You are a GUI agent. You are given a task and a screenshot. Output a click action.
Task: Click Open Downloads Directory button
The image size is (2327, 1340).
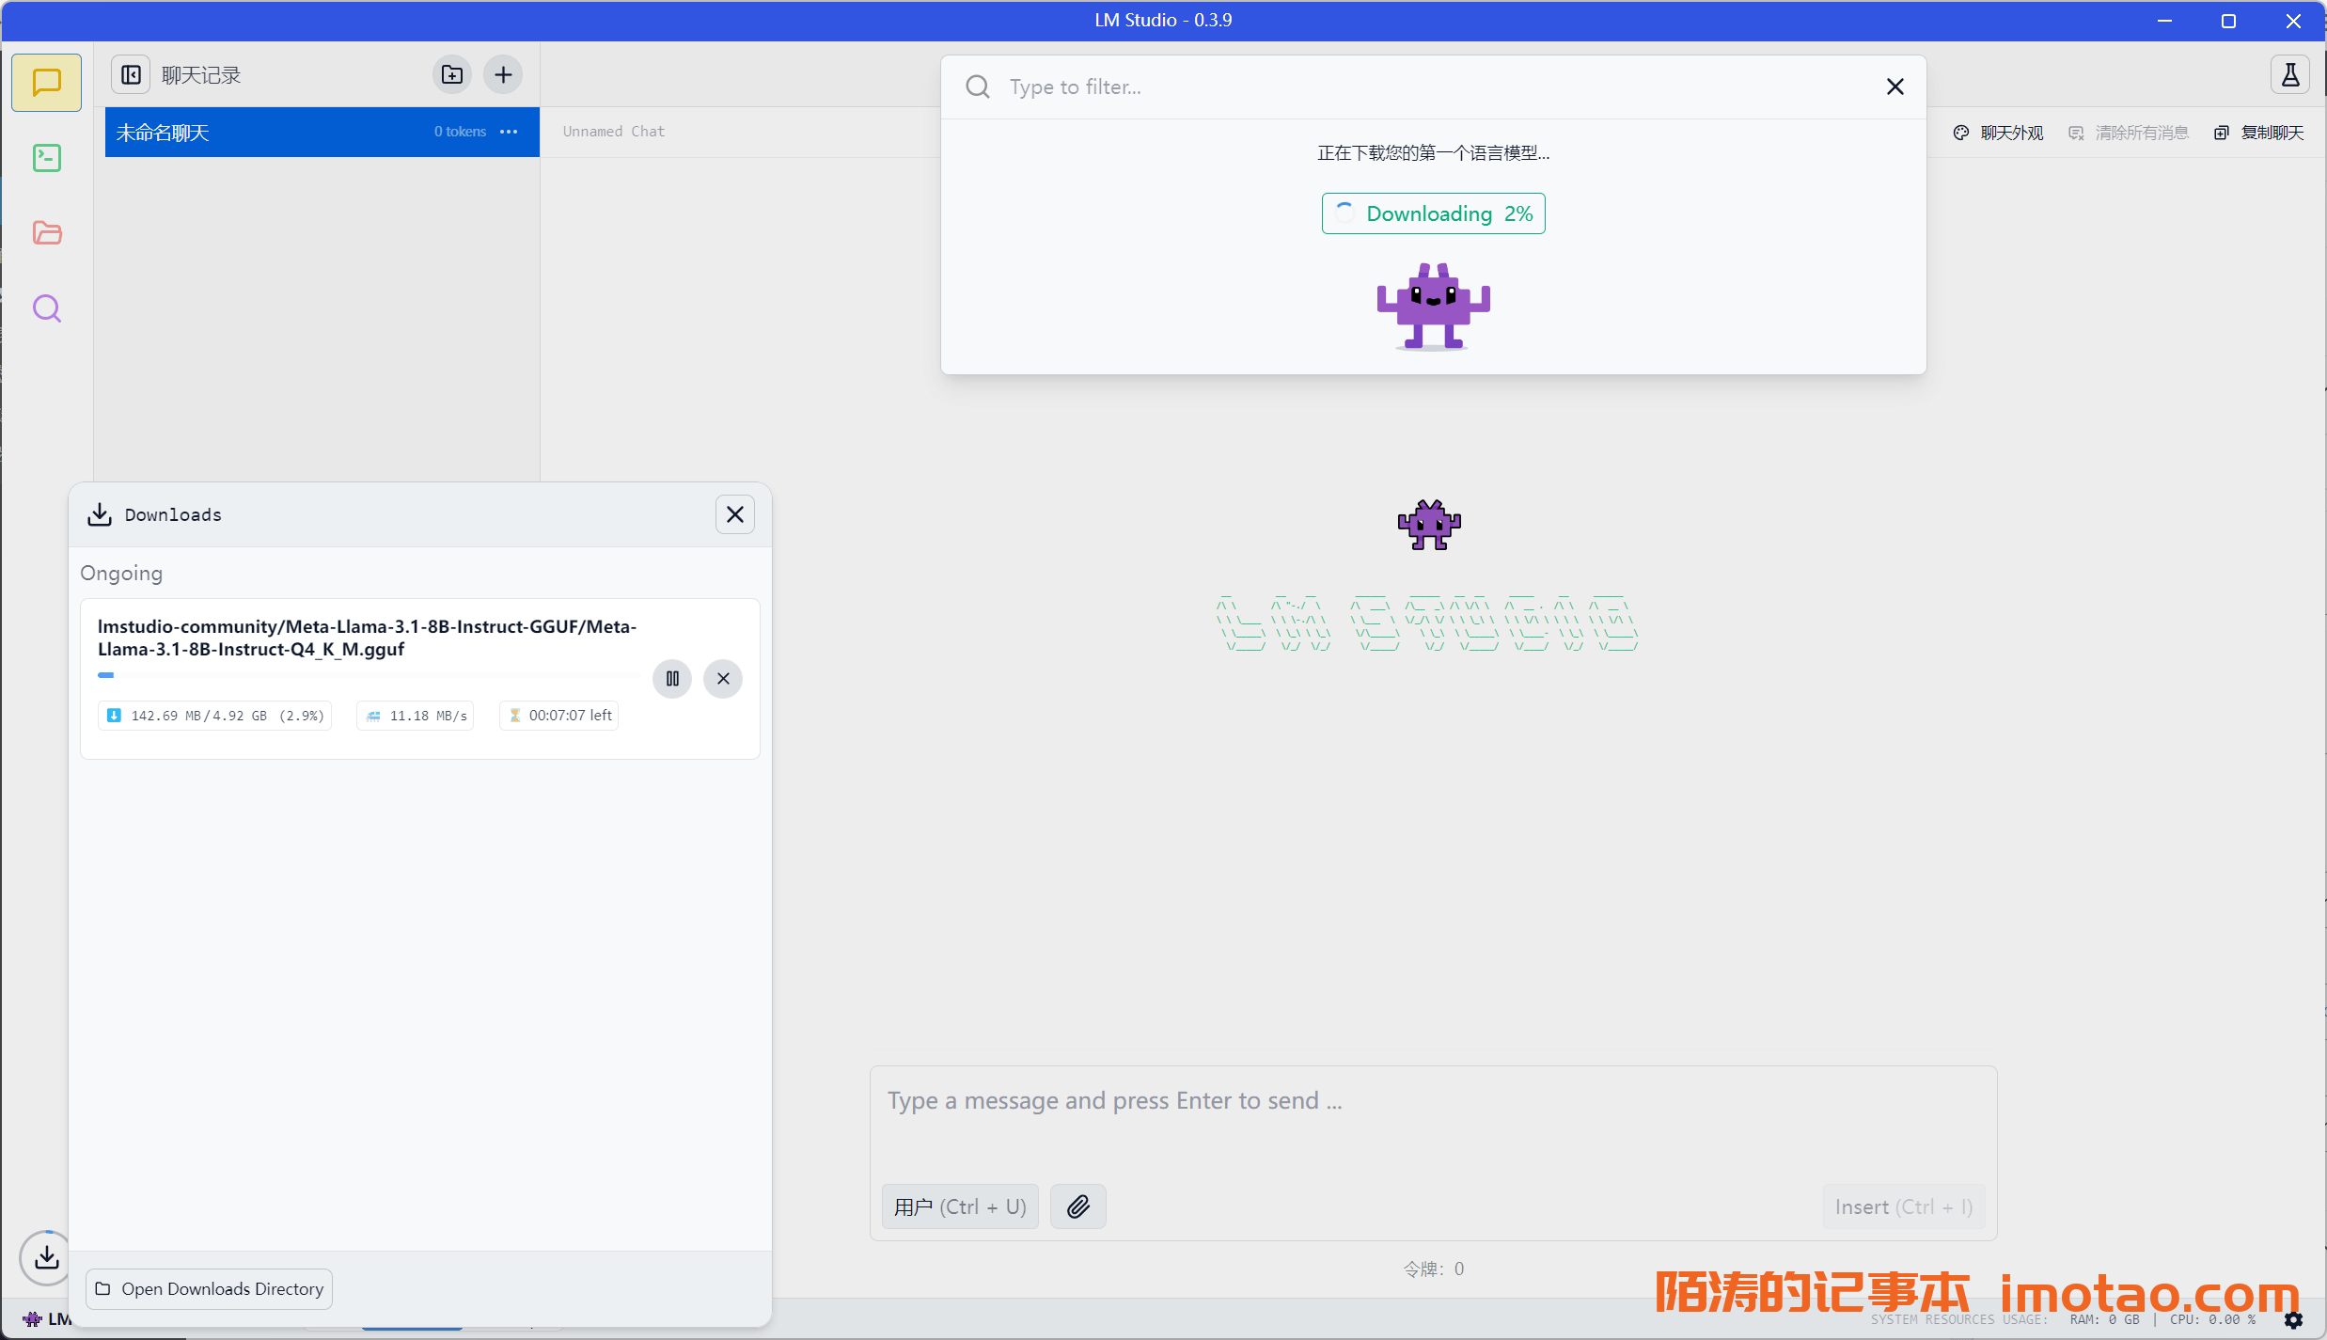coord(209,1288)
